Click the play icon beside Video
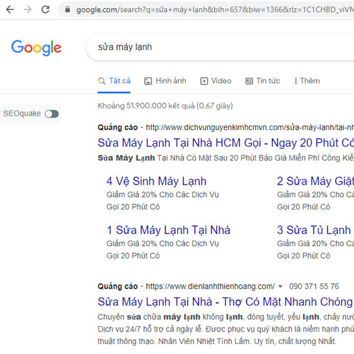This screenshot has height=354, width=354. 204,81
